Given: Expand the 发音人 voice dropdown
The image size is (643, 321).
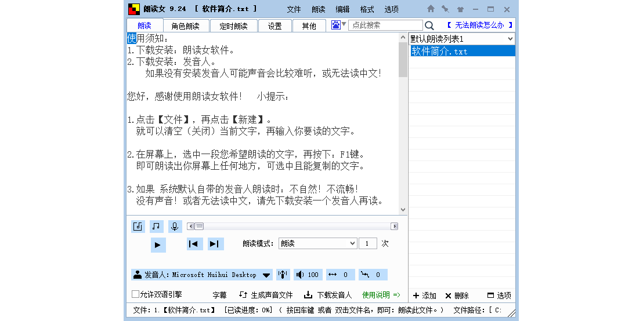Looking at the screenshot, I should pyautogui.click(x=266, y=275).
